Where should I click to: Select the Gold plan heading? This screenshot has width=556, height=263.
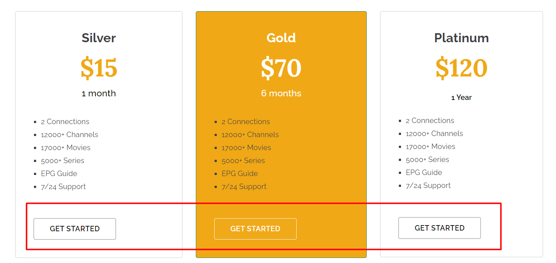281,38
